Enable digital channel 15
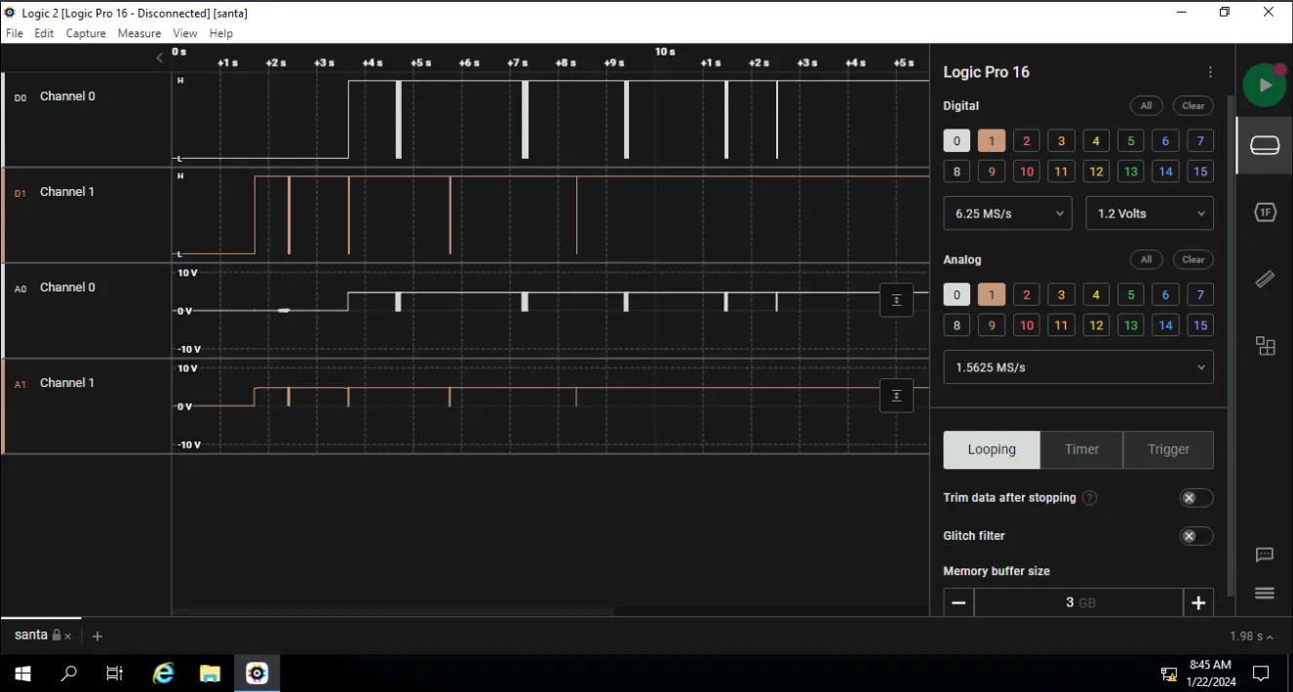 pos(1200,172)
